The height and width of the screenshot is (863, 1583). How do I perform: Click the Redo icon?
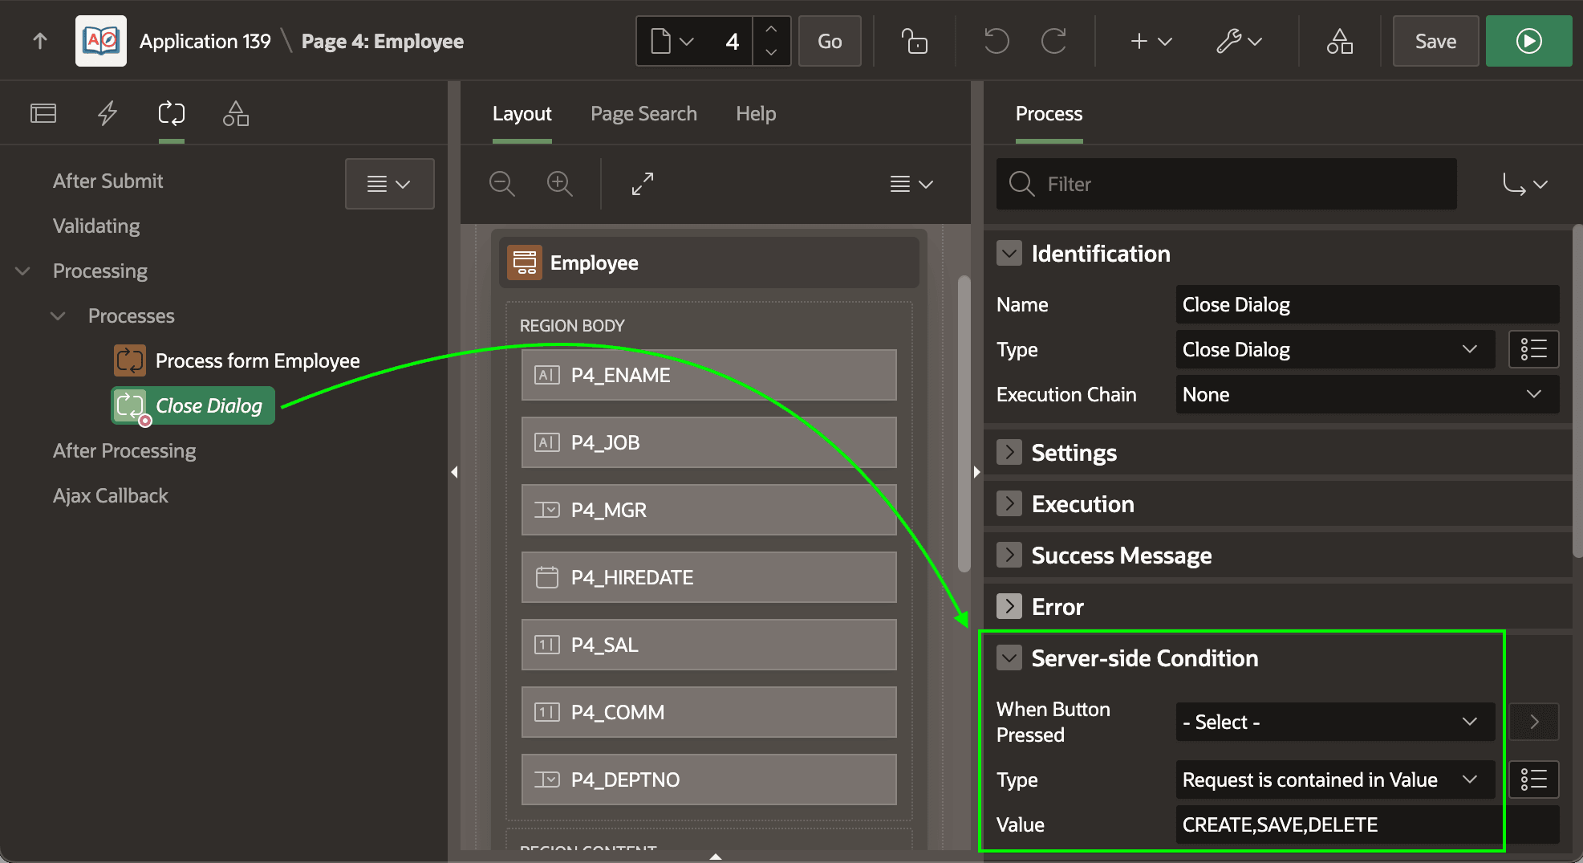pyautogui.click(x=1053, y=41)
